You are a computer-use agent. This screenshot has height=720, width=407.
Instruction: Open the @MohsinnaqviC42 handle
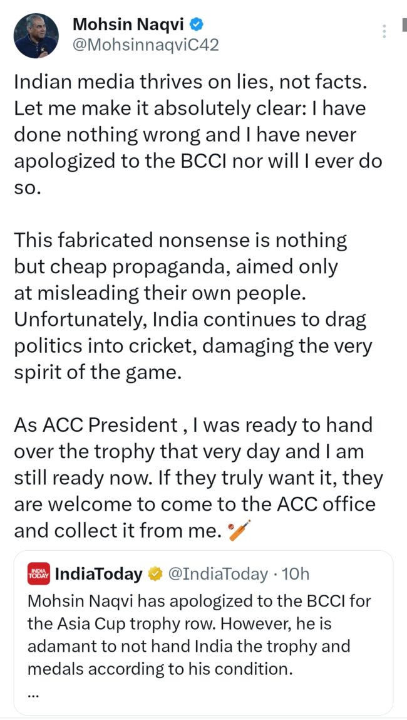pos(146,46)
